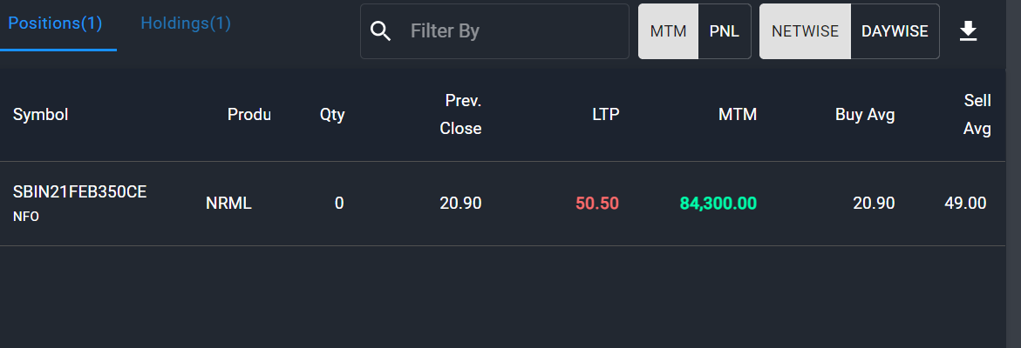Focus the Filter By search field
This screenshot has width=1021, height=348.
point(495,31)
